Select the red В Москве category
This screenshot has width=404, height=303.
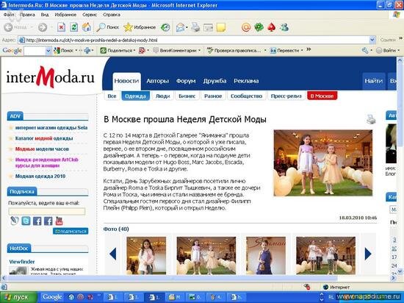click(x=322, y=96)
